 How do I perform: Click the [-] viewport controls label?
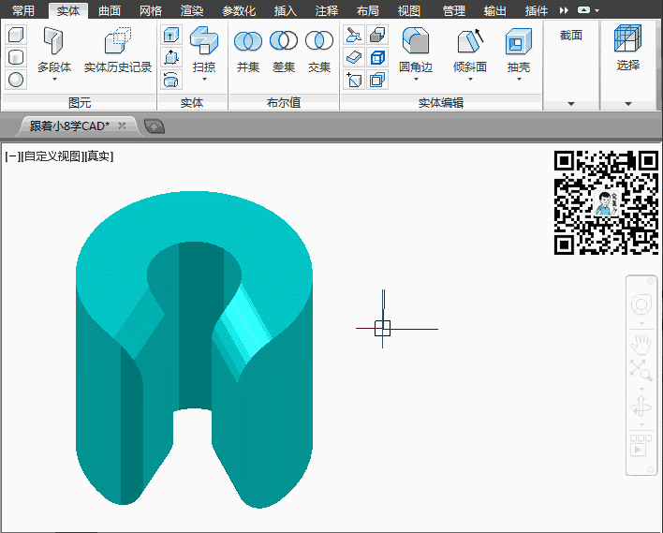click(x=12, y=156)
